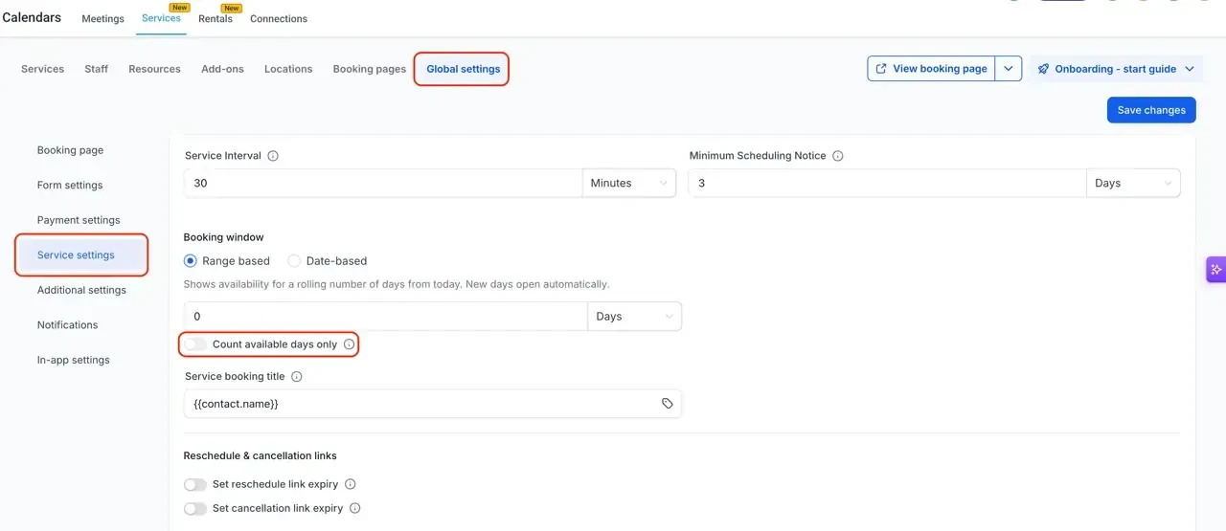The image size is (1226, 531).
Task: Select Service settings in sidebar
Action: (x=76, y=255)
